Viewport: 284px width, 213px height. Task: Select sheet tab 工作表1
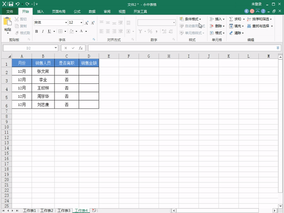[x=29, y=211]
